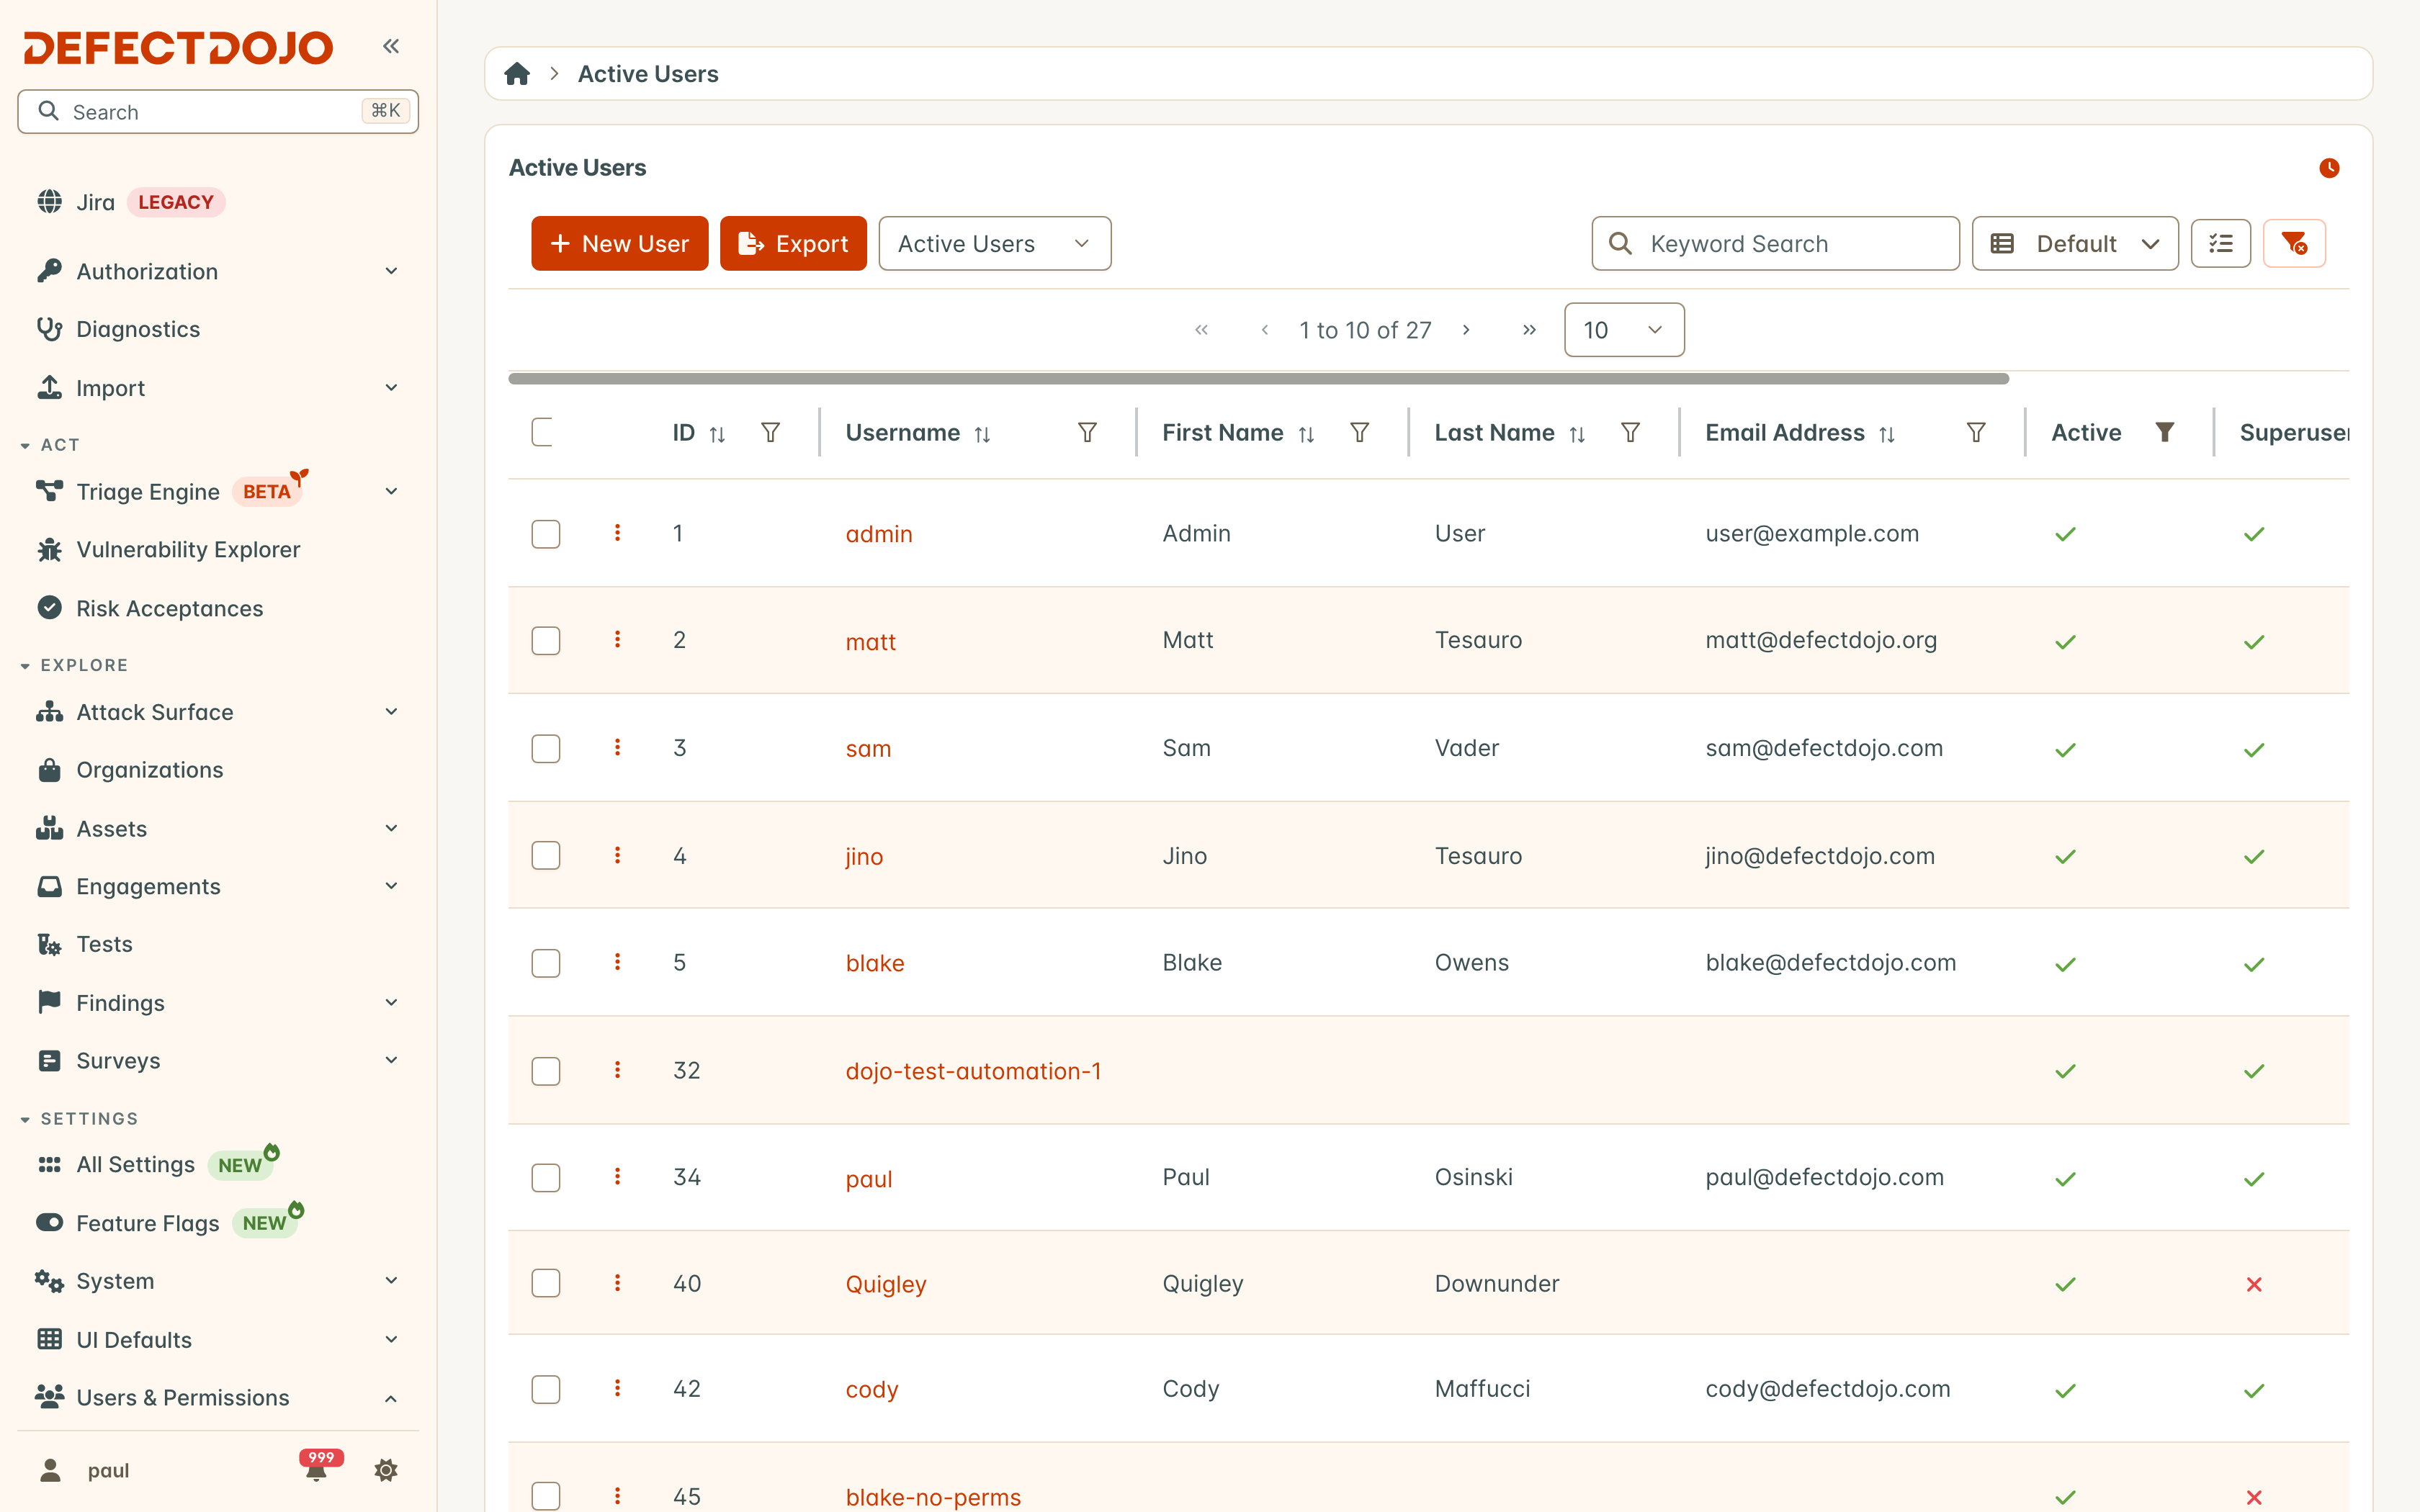Viewport: 2420px width, 1512px height.
Task: Sort by Email Address using arrows icon
Action: (x=1887, y=433)
